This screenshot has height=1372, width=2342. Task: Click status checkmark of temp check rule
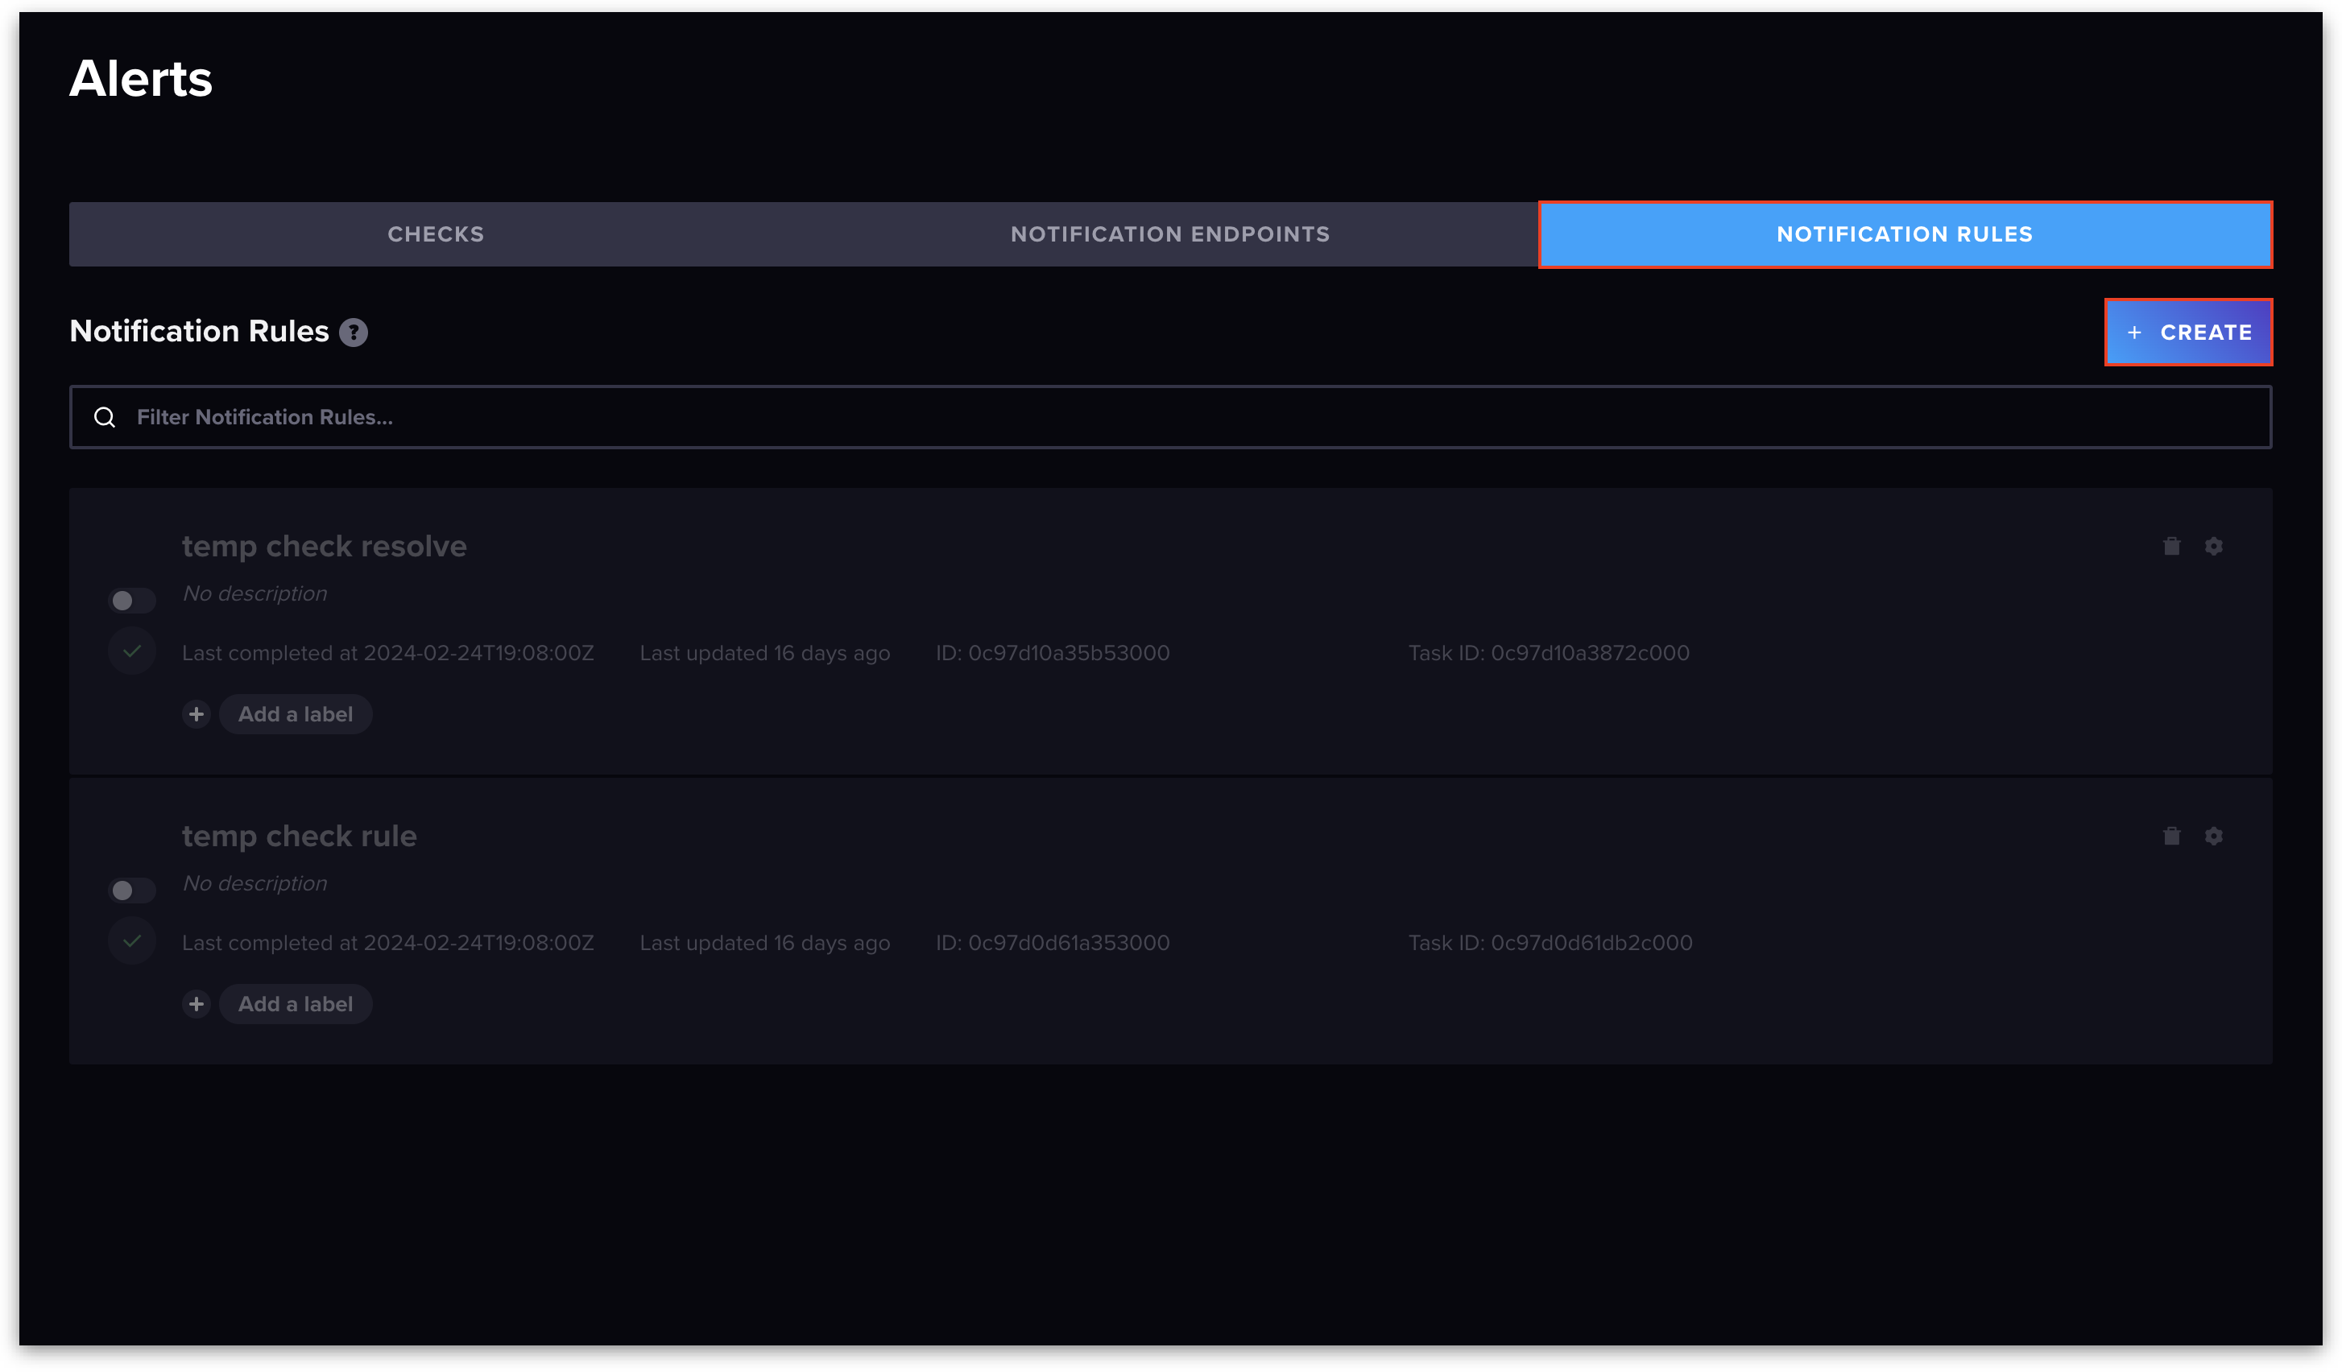132,941
